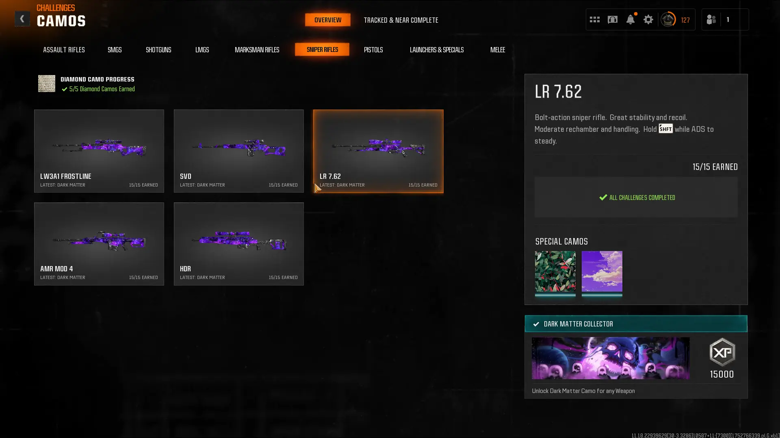Open the grid menu icon
Image resolution: width=780 pixels, height=438 pixels.
point(594,19)
